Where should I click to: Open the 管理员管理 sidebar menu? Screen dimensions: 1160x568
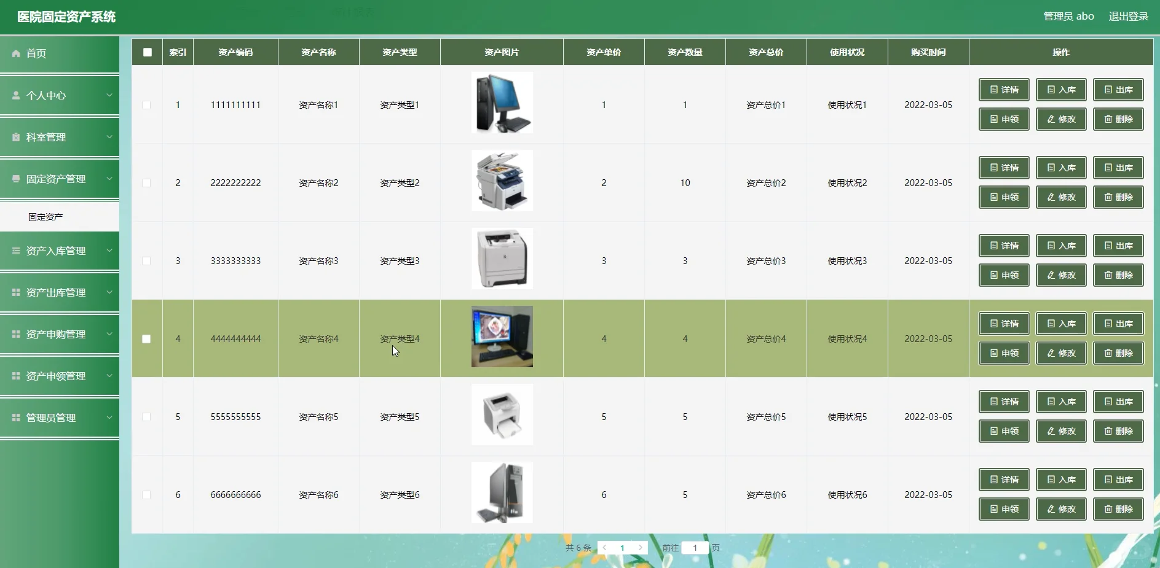point(60,418)
